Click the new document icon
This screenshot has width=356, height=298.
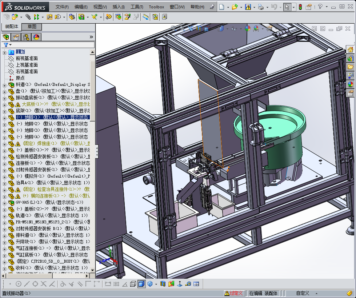tap(221, 7)
